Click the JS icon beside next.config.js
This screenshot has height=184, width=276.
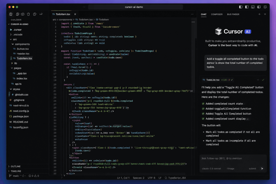coord(11,111)
